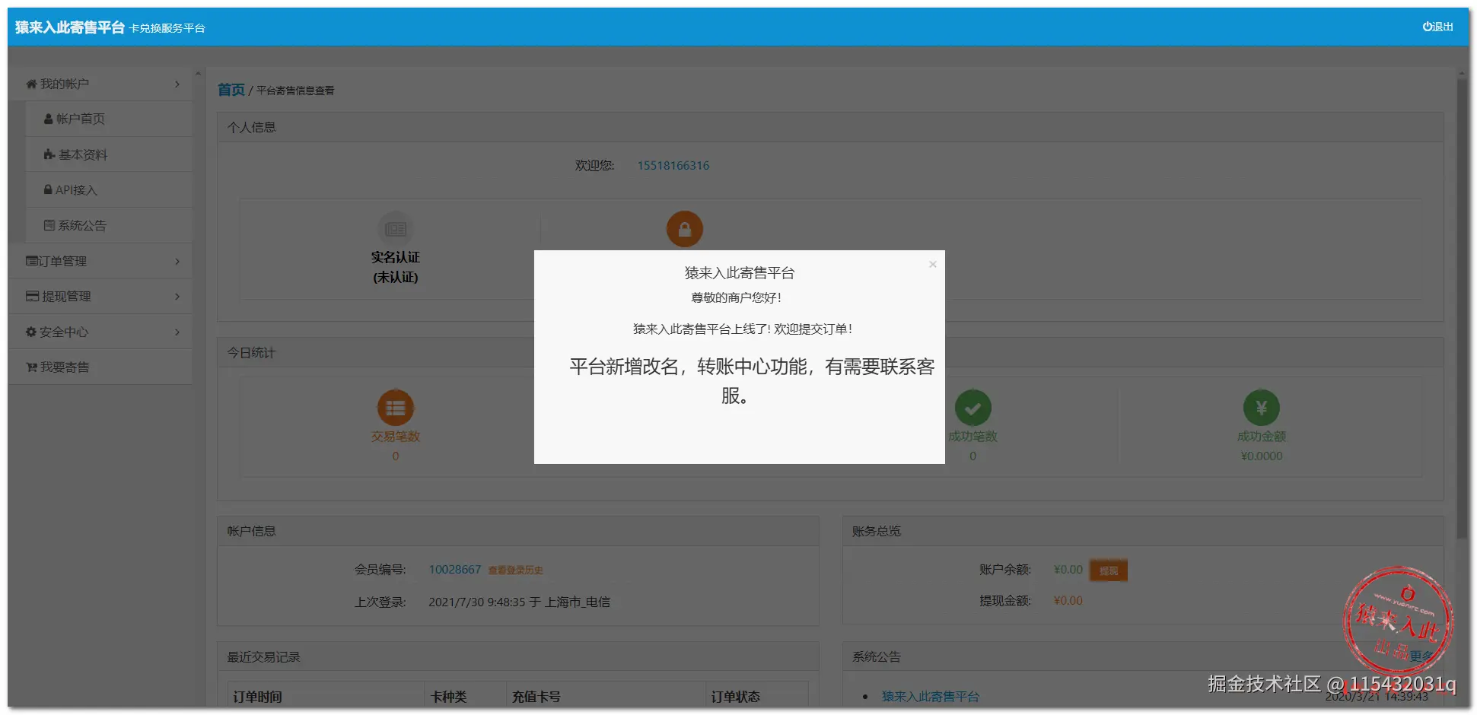Image resolution: width=1477 pixels, height=715 pixels.
Task: Click the last login time 2021/7/30 9:48:35
Action: pyautogui.click(x=477, y=602)
